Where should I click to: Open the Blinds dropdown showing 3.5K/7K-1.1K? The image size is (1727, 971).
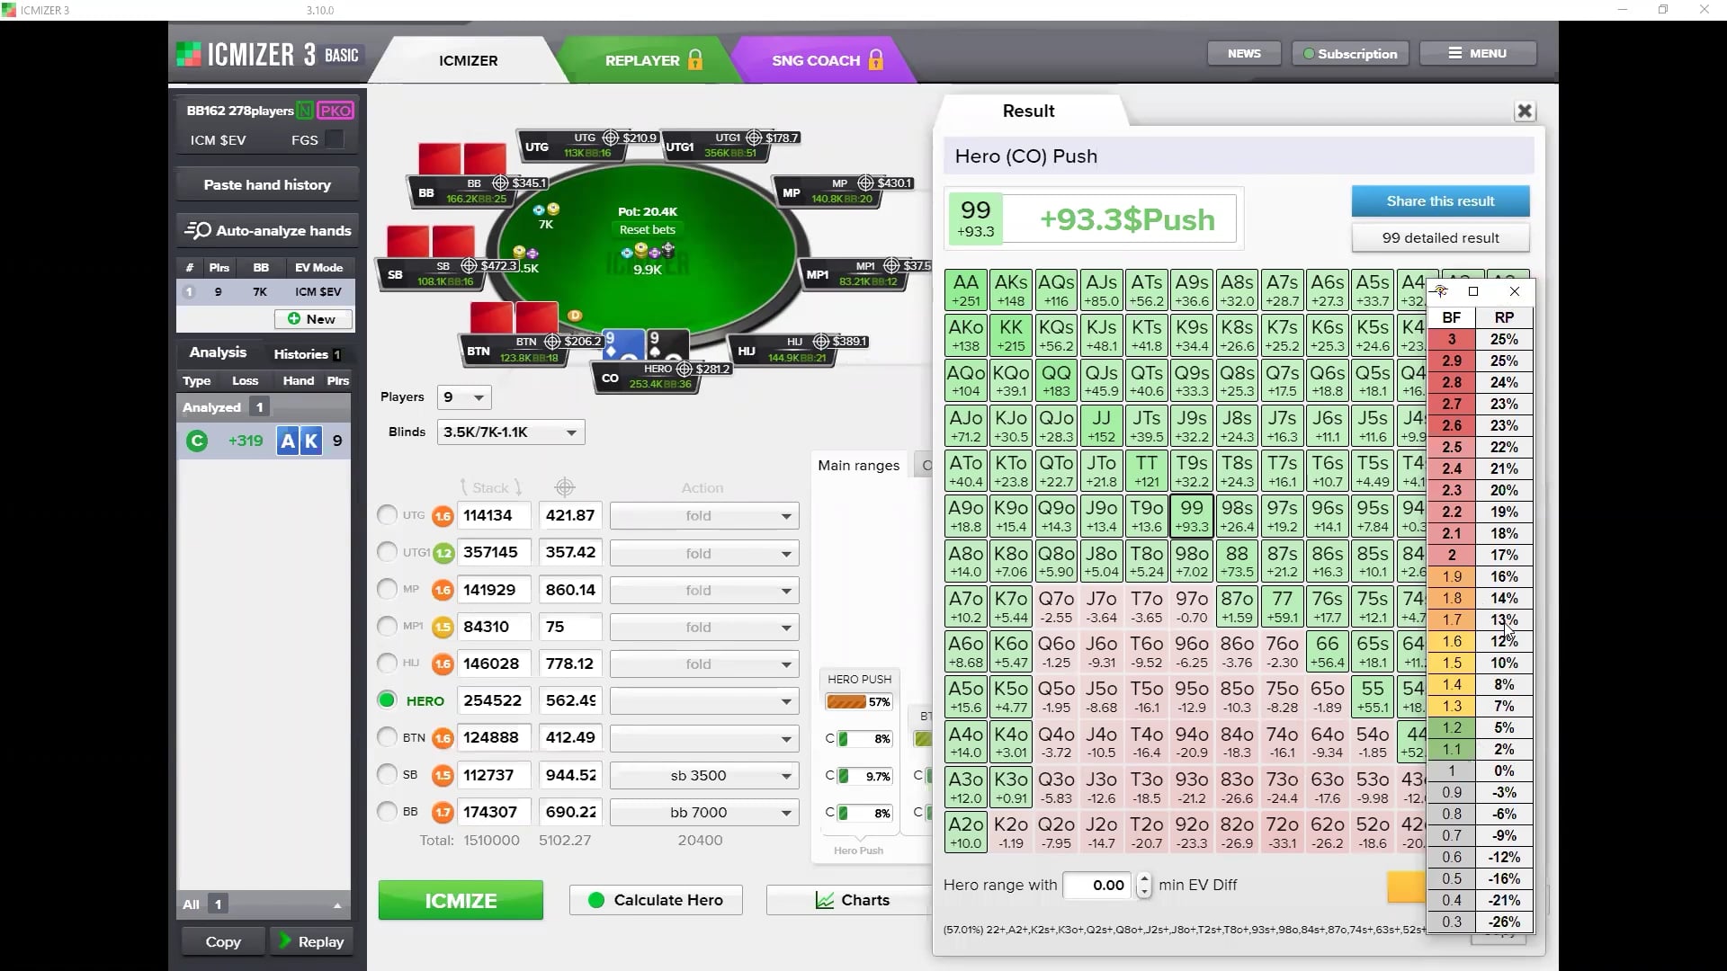click(x=509, y=432)
